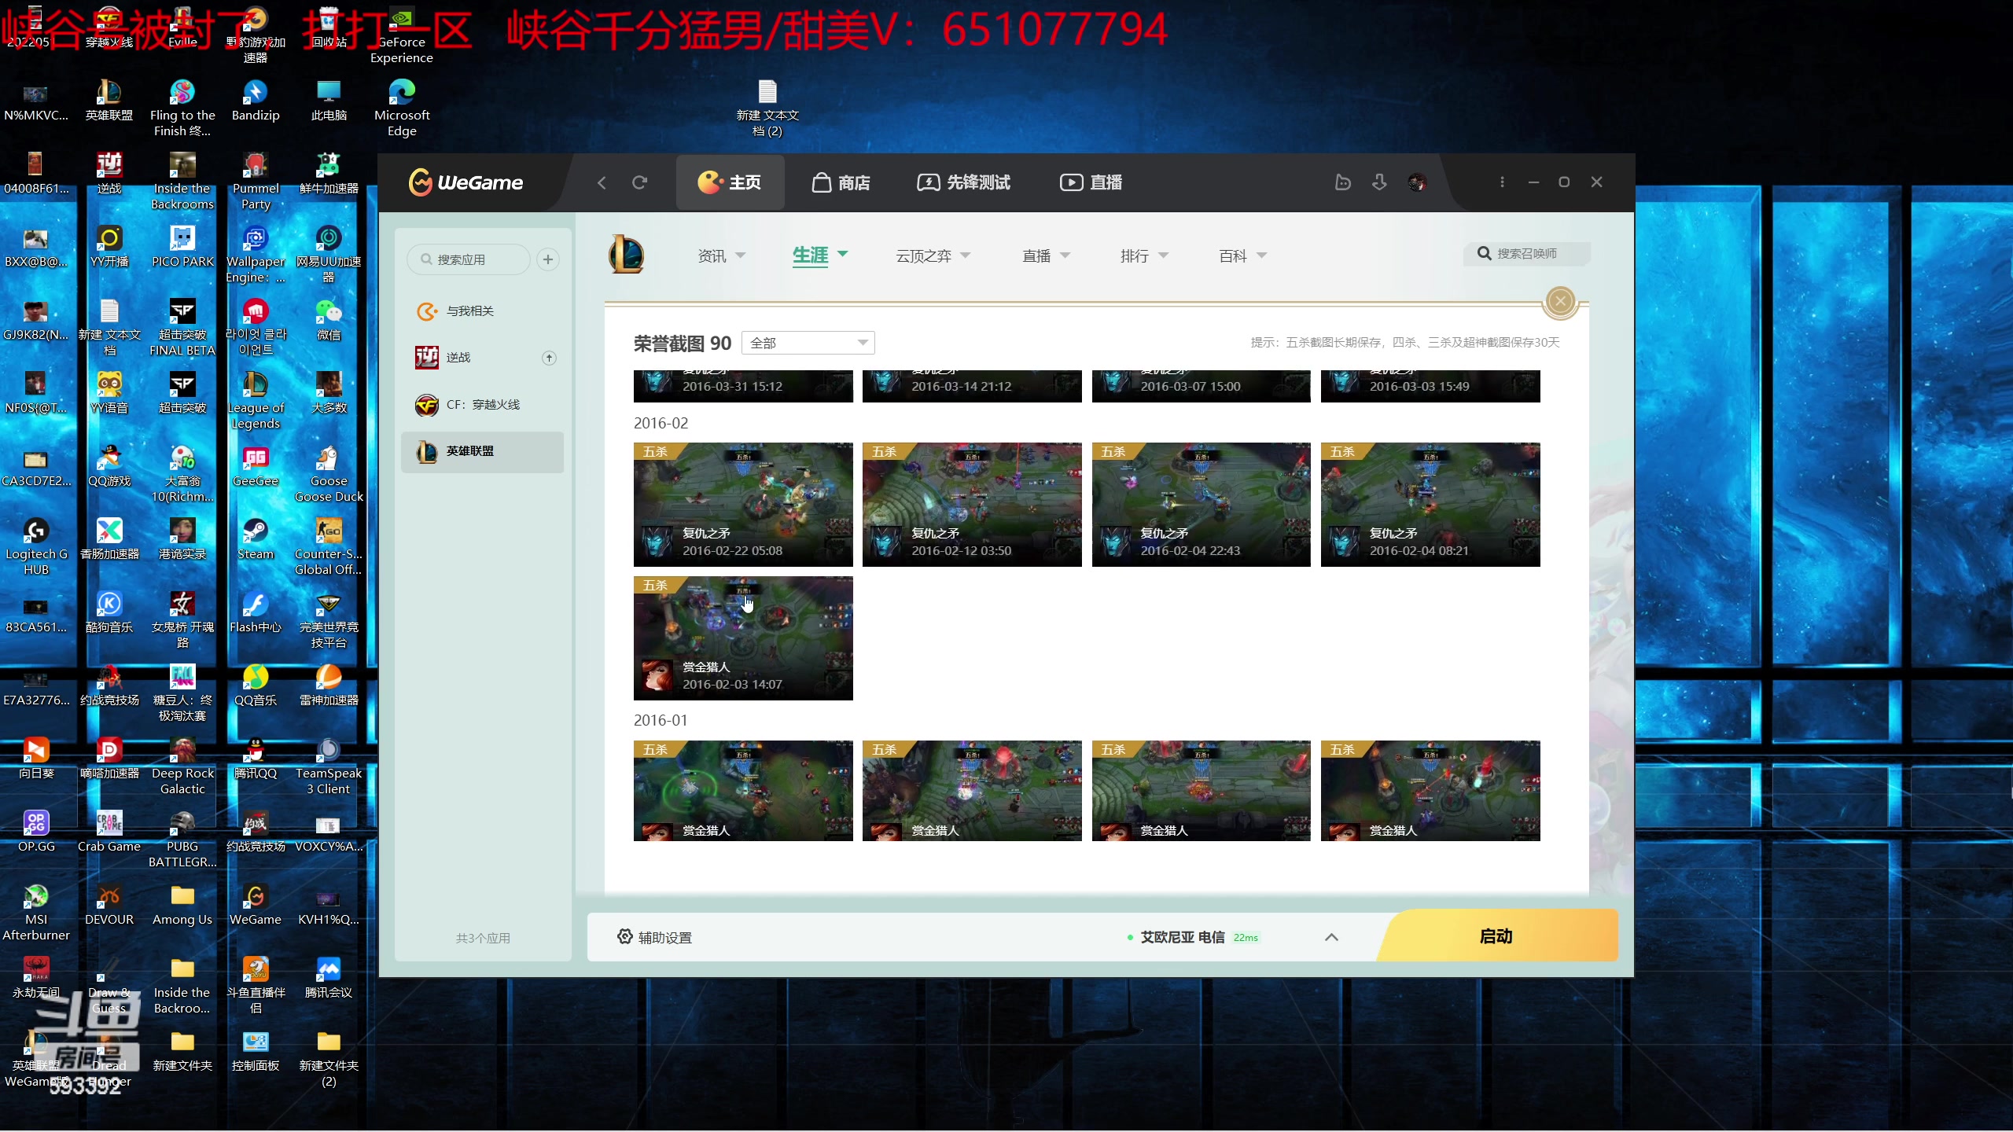Open QQ音乐 desktop icon

pos(256,685)
